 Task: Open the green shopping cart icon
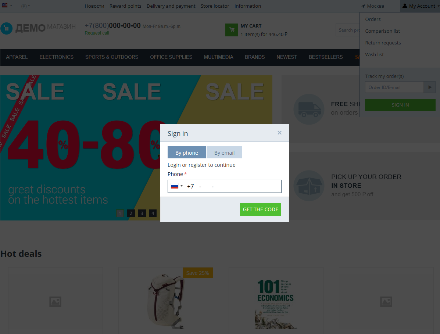pos(232,30)
